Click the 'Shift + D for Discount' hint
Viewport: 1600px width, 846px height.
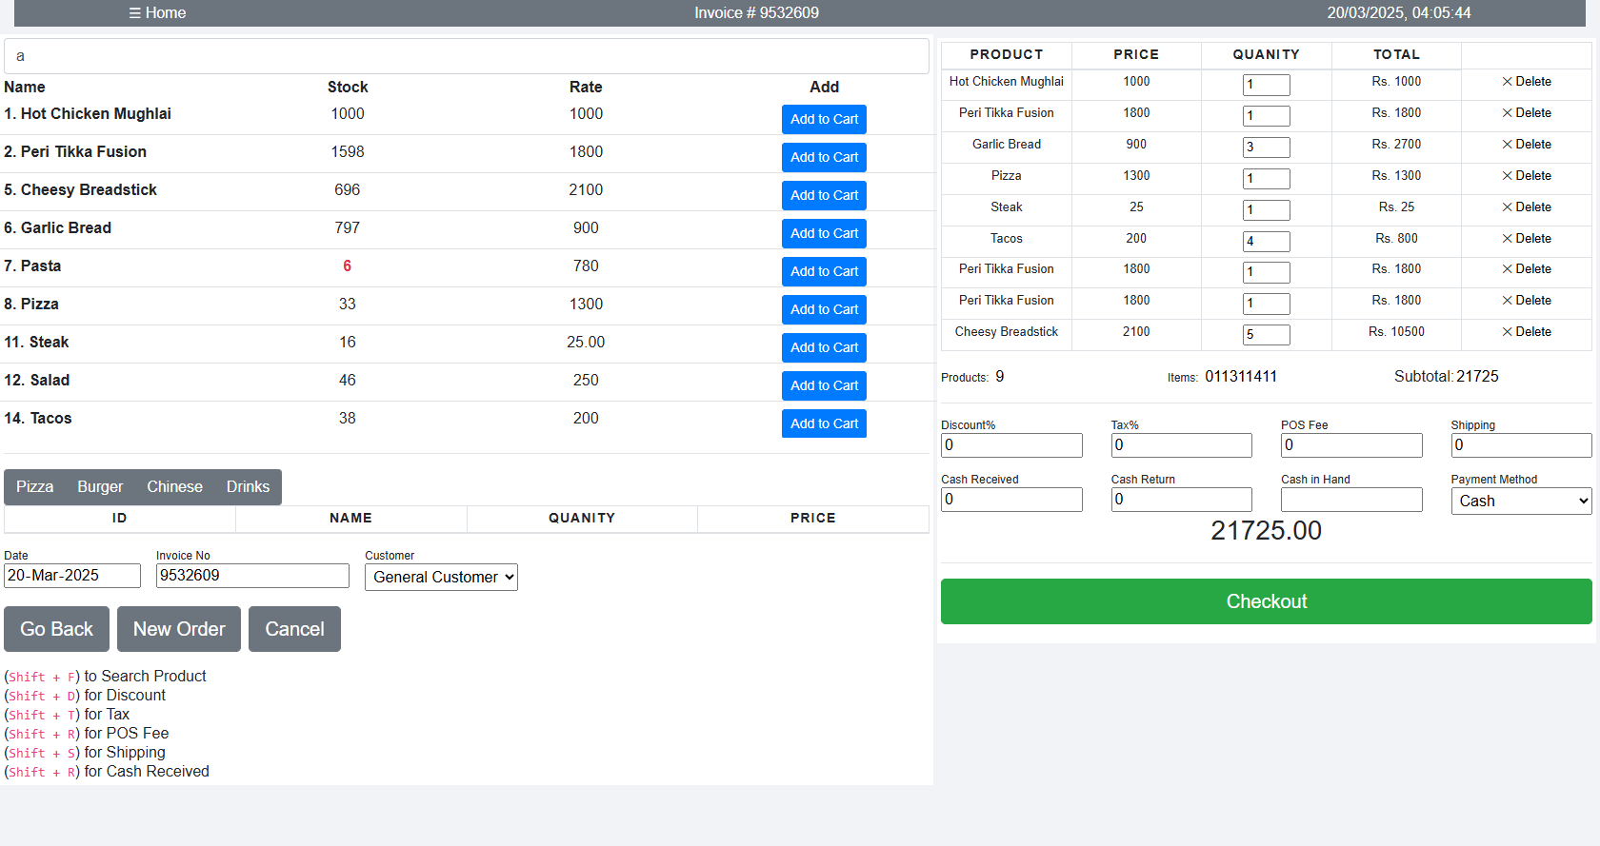85,695
